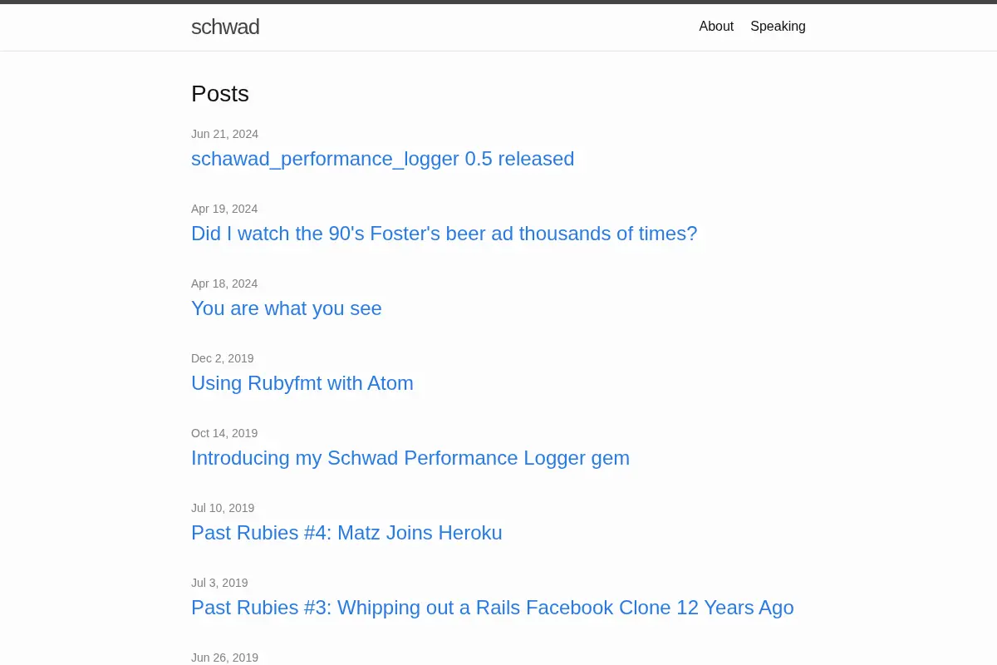Click the Dec 2, 2019 date label

(223, 358)
